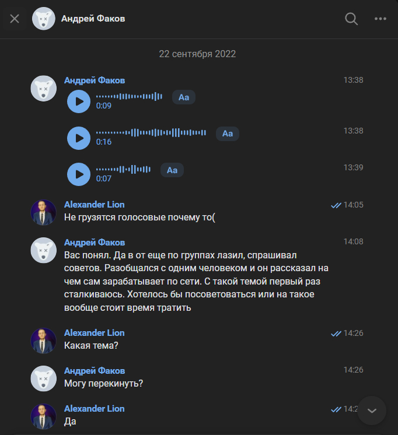Open the three-dots more options menu
The image size is (398, 435).
point(380,19)
